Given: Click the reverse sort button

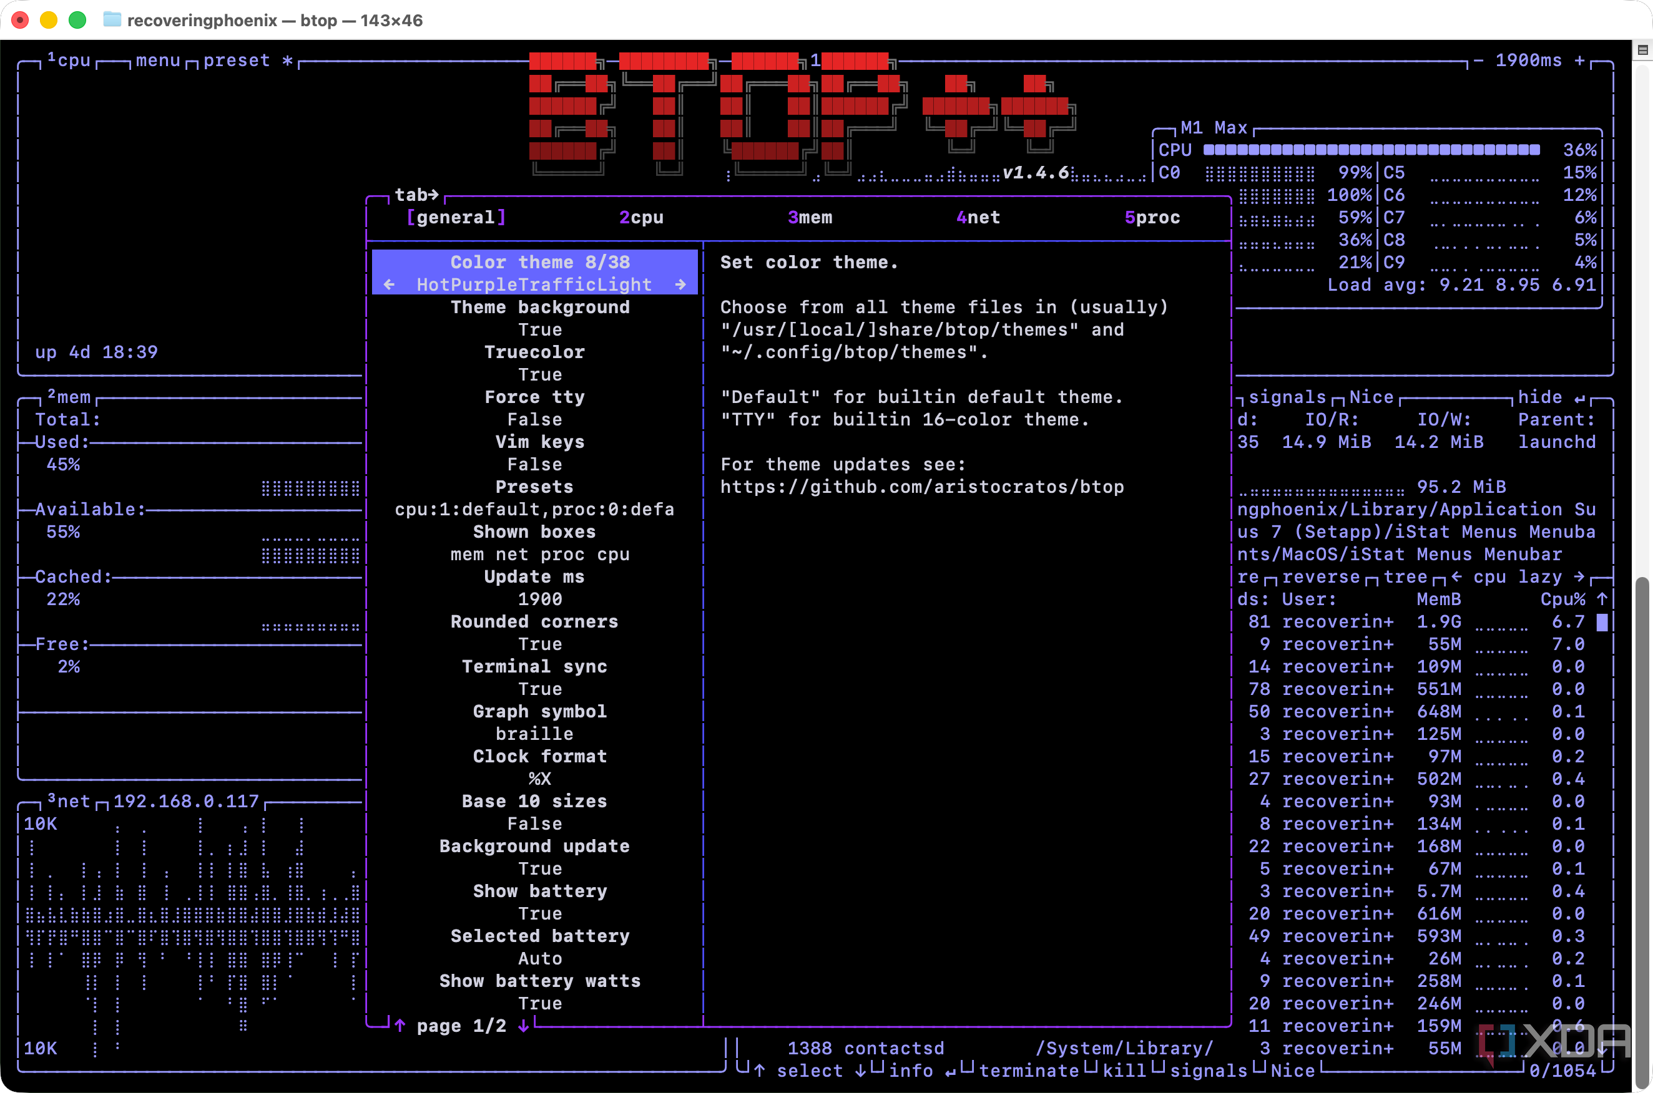Looking at the screenshot, I should click(1321, 576).
